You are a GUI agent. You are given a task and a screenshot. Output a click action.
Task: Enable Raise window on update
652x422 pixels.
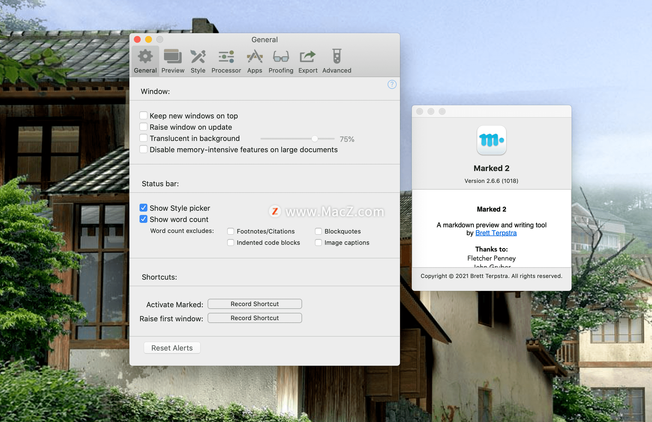coord(143,127)
